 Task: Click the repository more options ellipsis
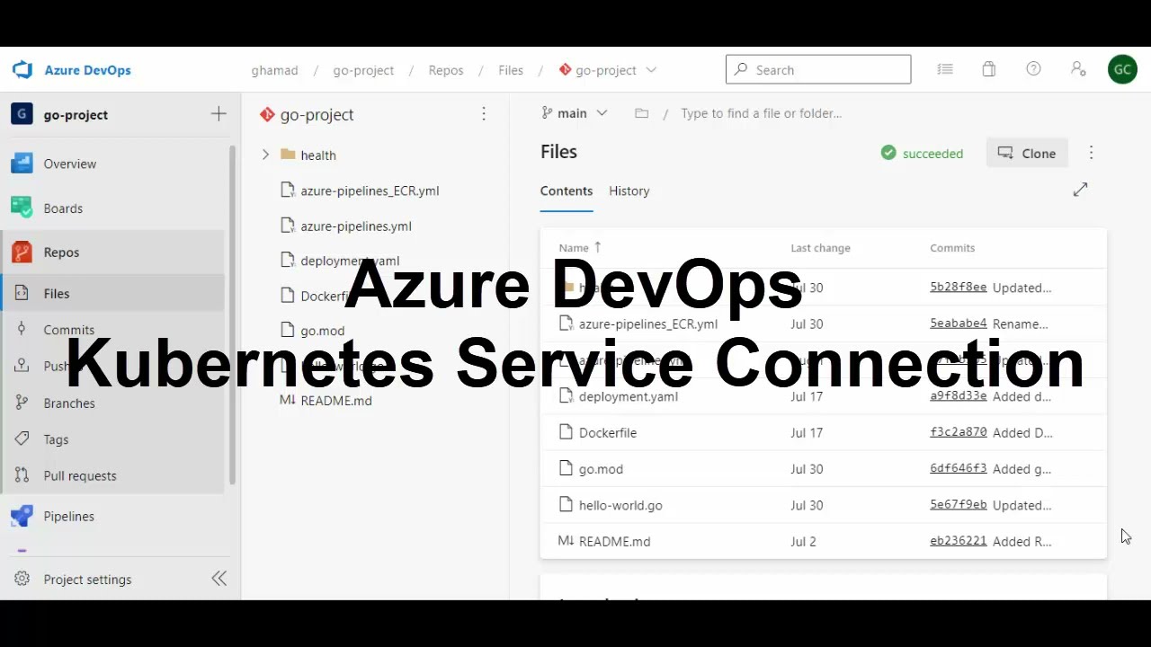[x=484, y=114]
